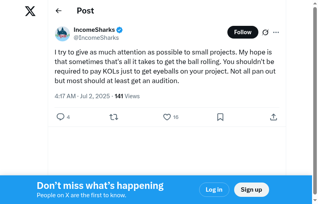This screenshot has height=204, width=318.
Task: Click the blue verified badge
Action: (119, 30)
